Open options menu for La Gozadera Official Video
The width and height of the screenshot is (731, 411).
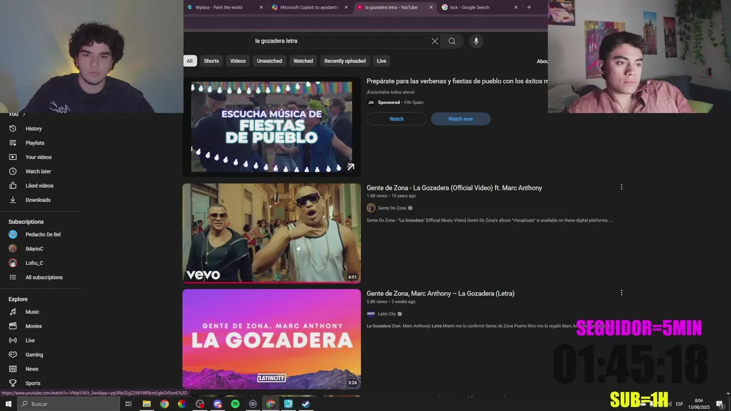coord(621,187)
